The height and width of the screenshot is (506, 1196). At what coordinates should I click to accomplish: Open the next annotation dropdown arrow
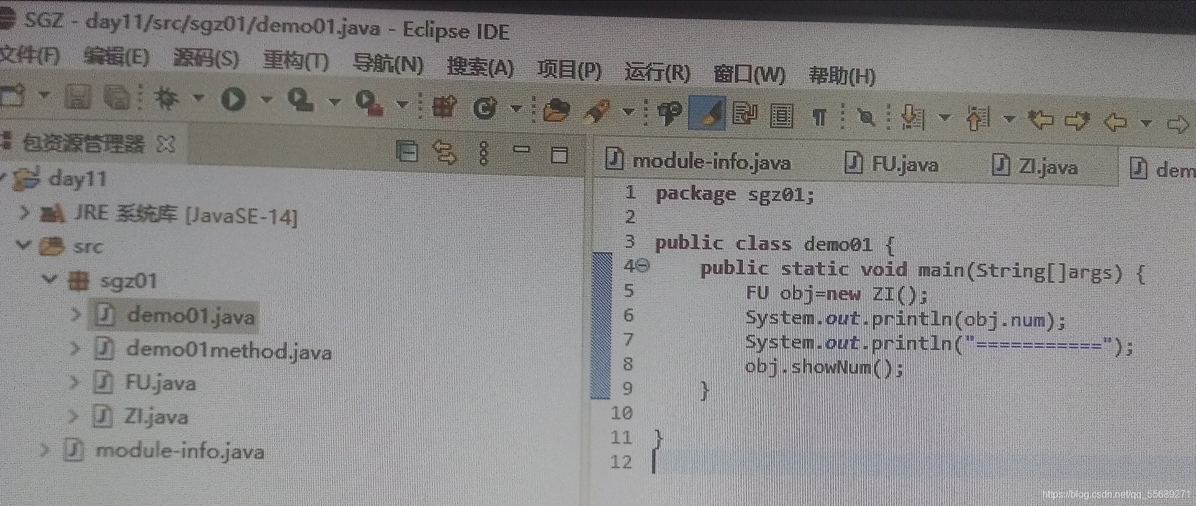tap(944, 118)
